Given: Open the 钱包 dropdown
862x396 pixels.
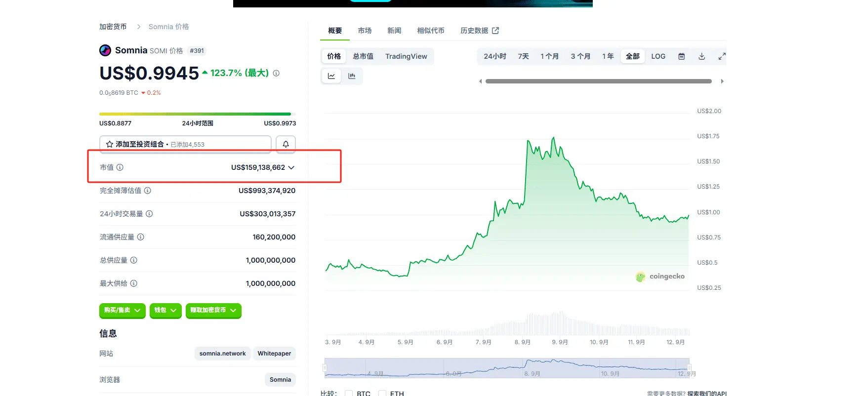Looking at the screenshot, I should pos(165,311).
